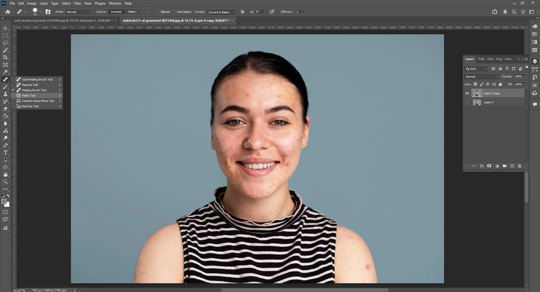Viewport: 540px width, 292px height.
Task: Choose the Patch Tool from the flyout
Action: tap(28, 95)
